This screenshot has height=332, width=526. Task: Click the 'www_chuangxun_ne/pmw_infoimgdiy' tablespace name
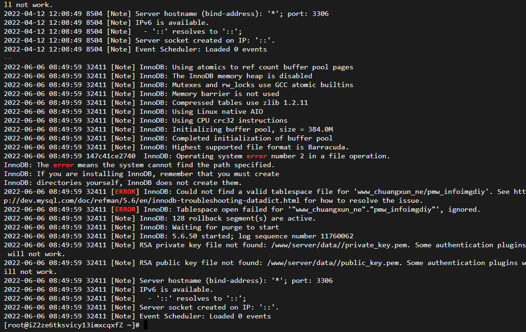pos(422,192)
